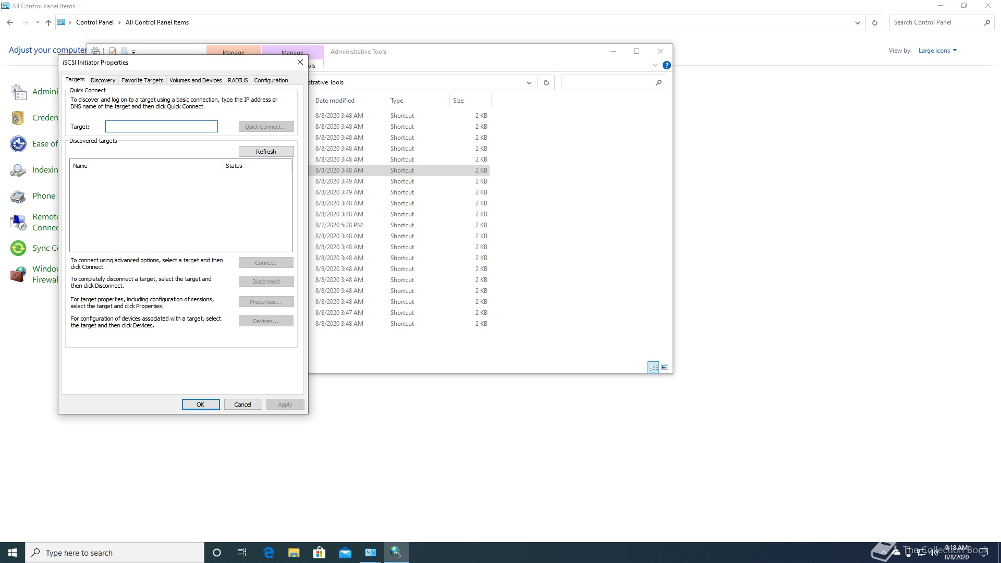This screenshot has height=563, width=1001.
Task: Go back in Control Panel
Action: click(x=10, y=22)
